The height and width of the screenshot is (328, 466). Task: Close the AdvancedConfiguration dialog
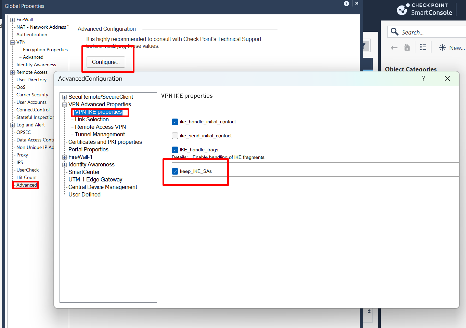(x=447, y=79)
